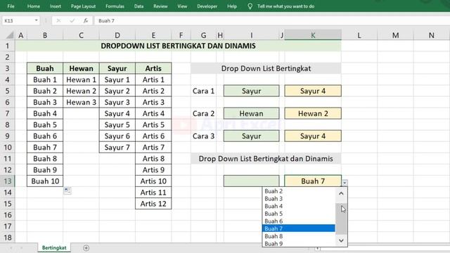Click the scroll down arrow in dropdown list
The width and height of the screenshot is (450, 253).
(341, 240)
